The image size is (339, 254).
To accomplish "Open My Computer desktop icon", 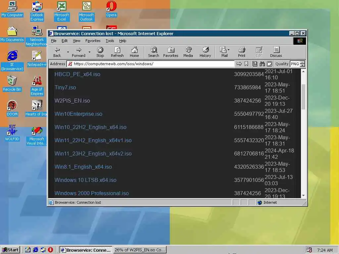I will 12,9.
